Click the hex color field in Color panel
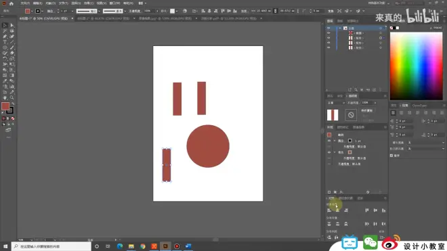The height and width of the screenshot is (251, 447). click(x=438, y=28)
